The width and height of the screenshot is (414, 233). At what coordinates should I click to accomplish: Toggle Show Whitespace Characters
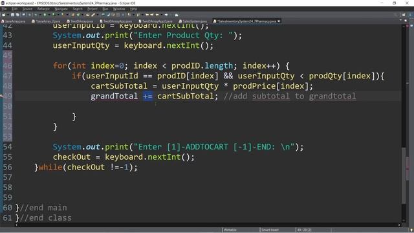point(122,15)
